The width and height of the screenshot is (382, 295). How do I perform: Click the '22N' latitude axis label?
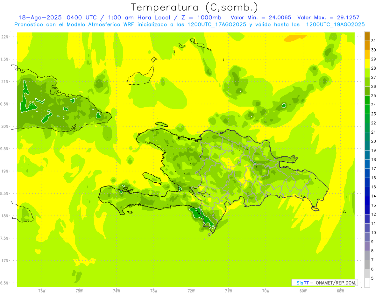pos(5,37)
